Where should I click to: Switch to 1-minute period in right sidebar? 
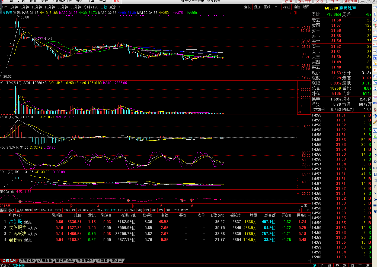click(375, 143)
